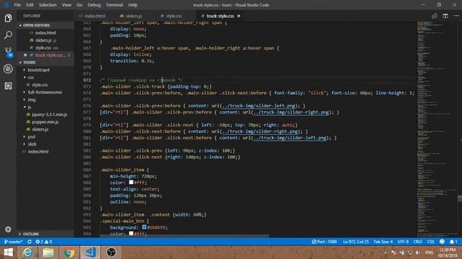Open File Explorer from the taskbar
Viewport: 462px width, 259px height.
pos(48,253)
